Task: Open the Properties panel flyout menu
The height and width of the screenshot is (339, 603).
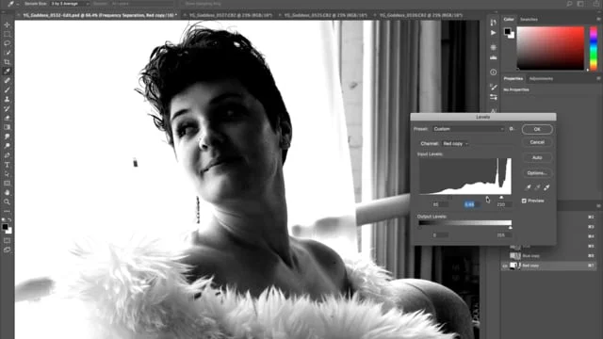Action: click(598, 78)
